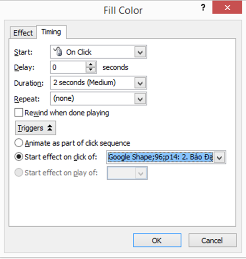This screenshot has width=246, height=259.
Task: Confirm settings with OK button
Action: click(157, 240)
